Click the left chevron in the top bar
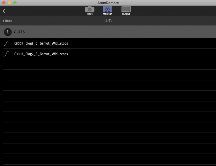Viewport: 216px width, 166px height. tap(4, 11)
